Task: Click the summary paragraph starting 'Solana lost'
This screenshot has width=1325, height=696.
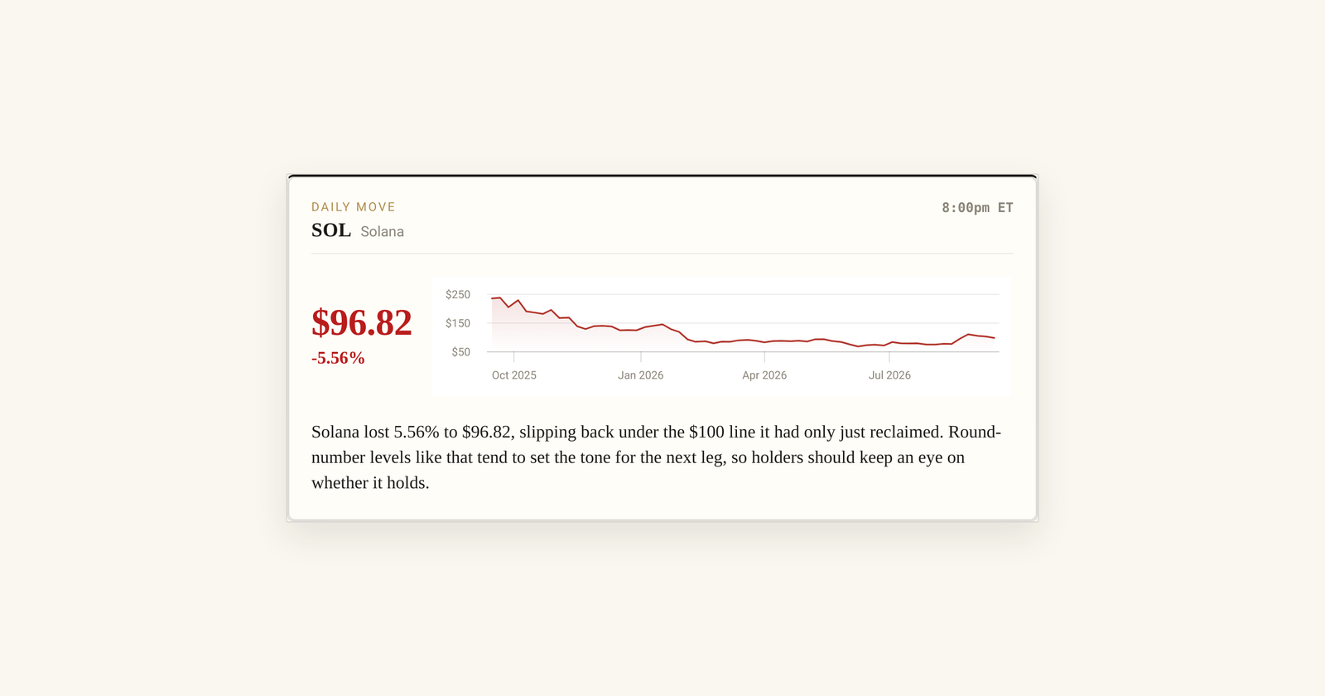Action: click(x=656, y=457)
